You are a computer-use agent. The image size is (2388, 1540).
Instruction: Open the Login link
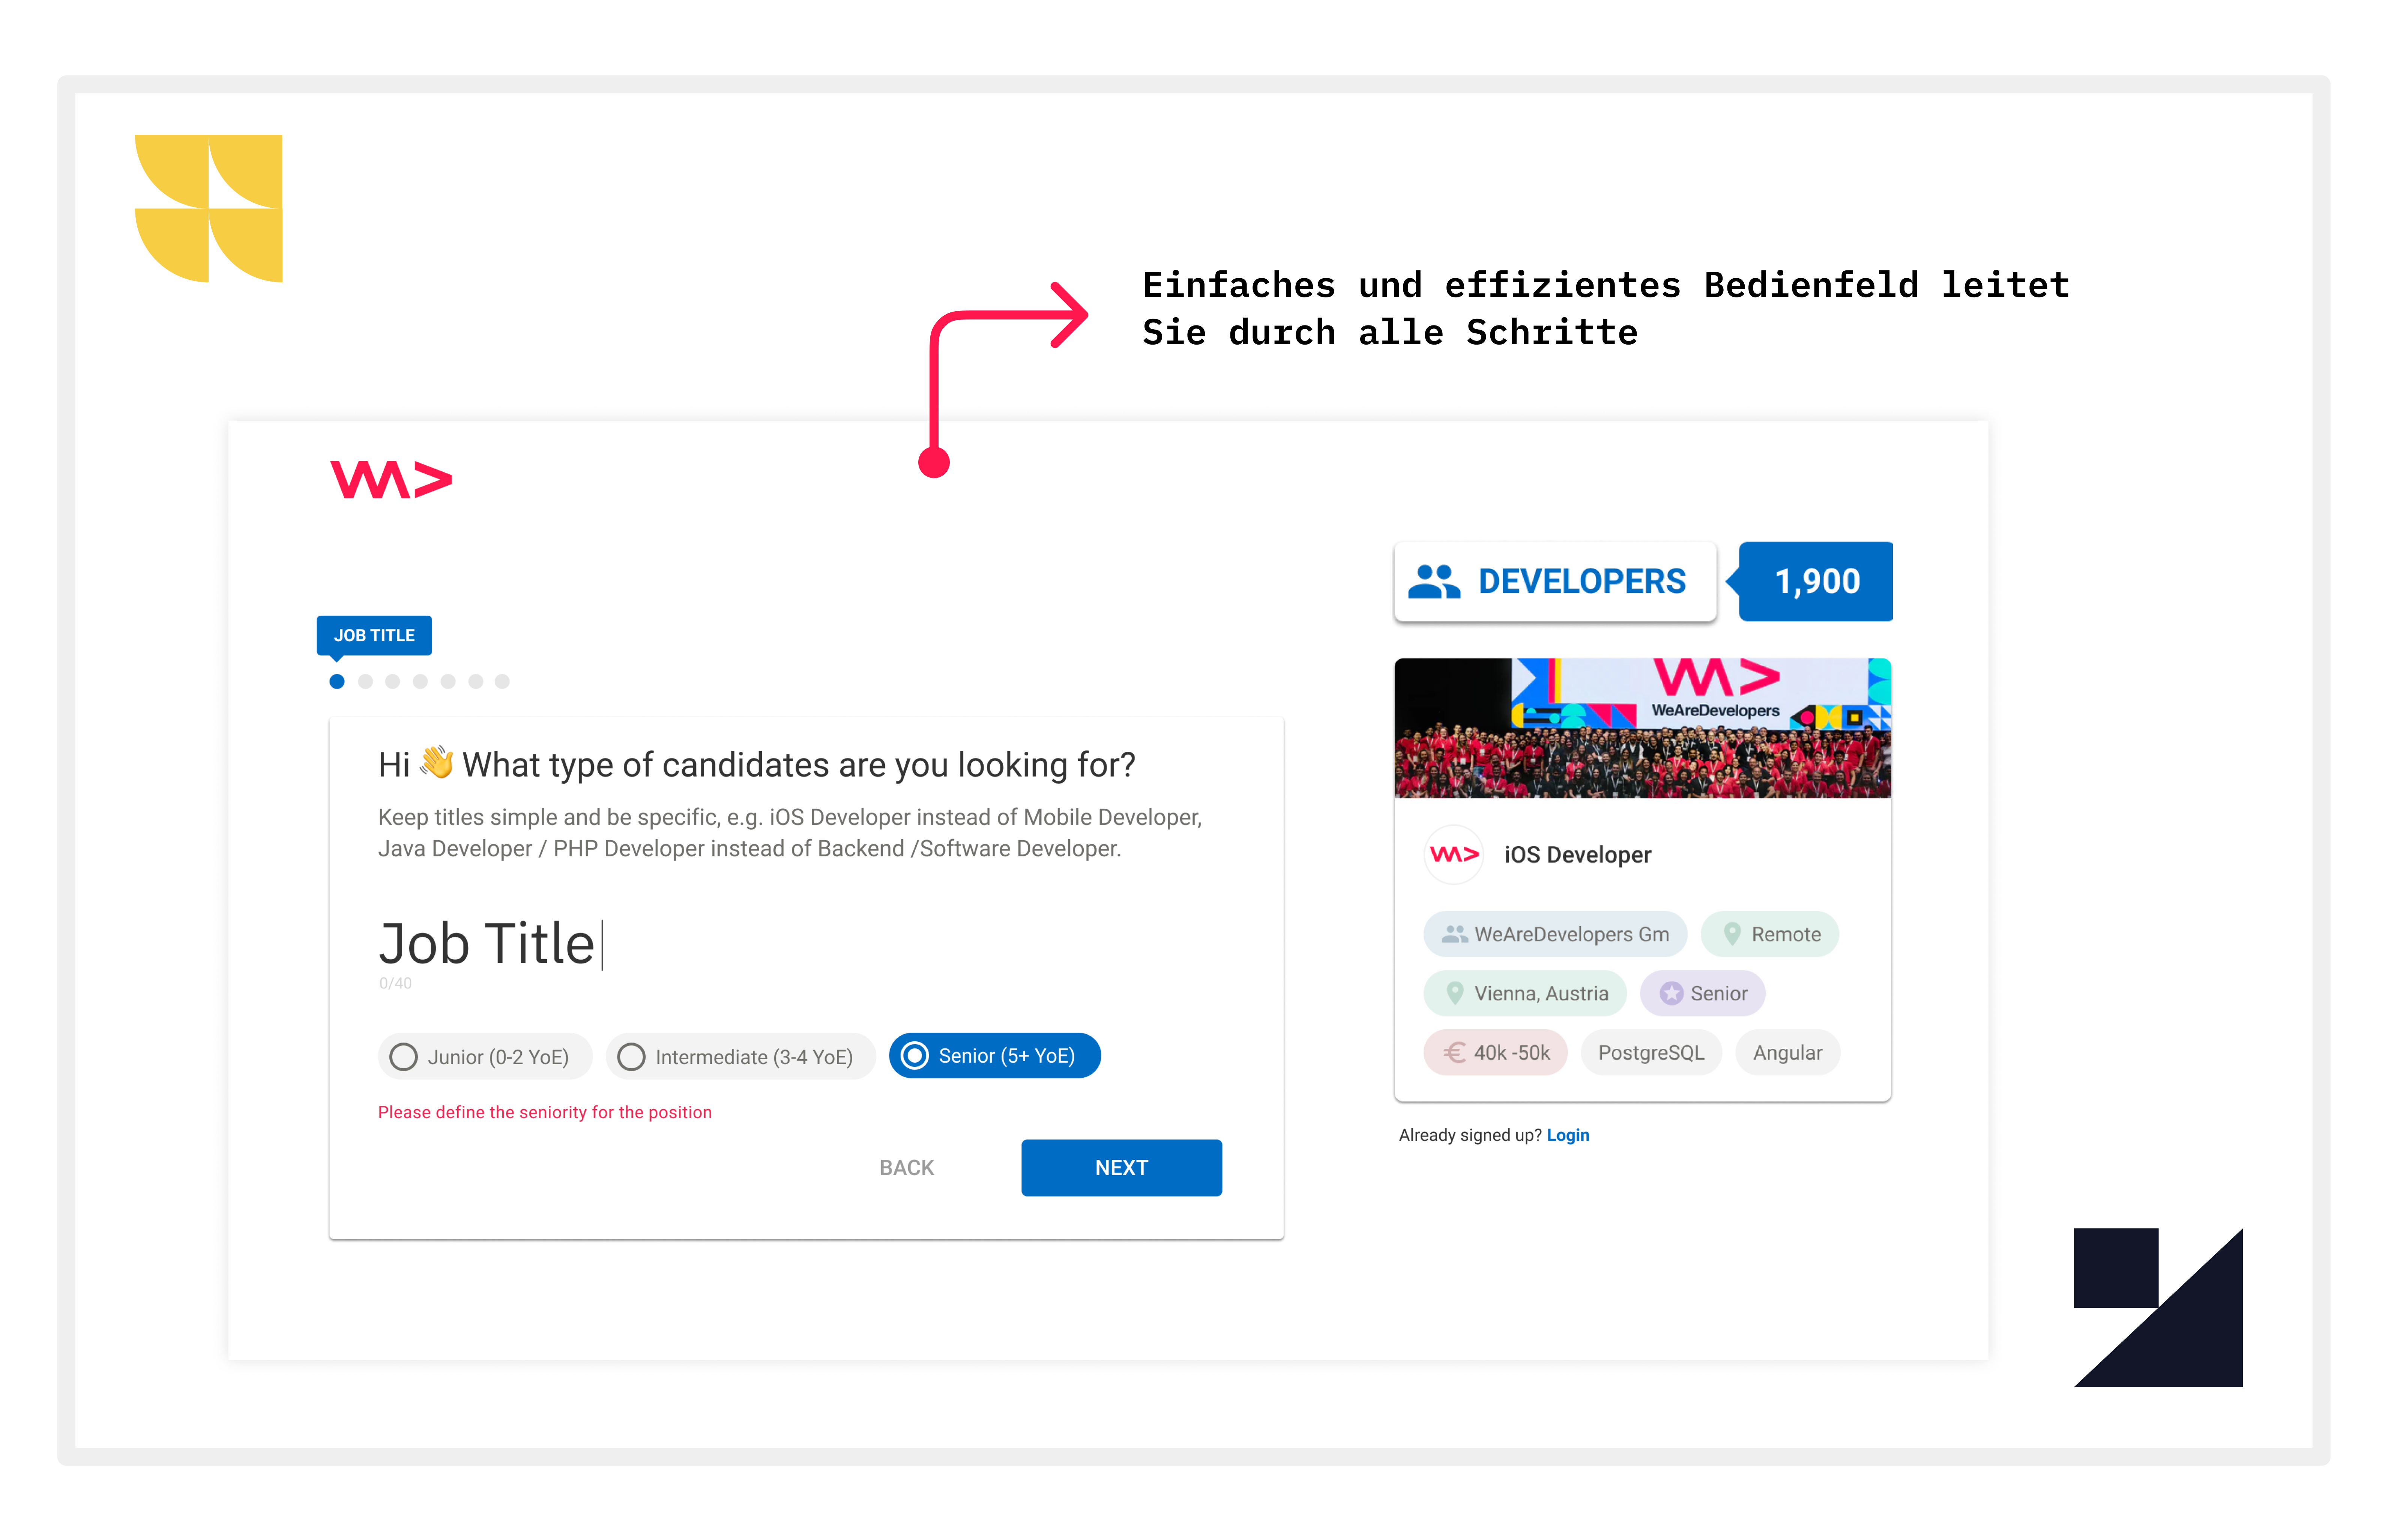tap(1568, 1135)
